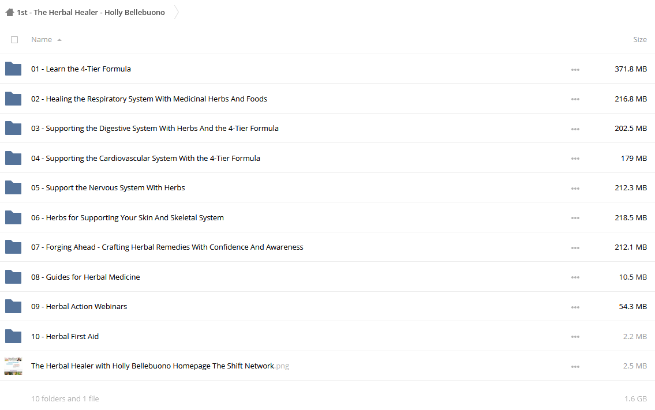The width and height of the screenshot is (655, 410).
Task: Sort list by Name column arrow
Action: point(59,40)
